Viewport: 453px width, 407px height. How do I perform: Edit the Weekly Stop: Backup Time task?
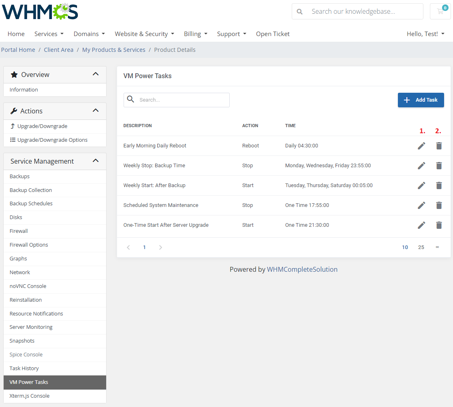tap(421, 166)
